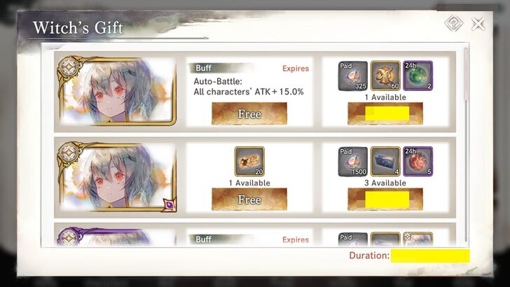Tap the blue chest reward icon showing 4

[385, 162]
